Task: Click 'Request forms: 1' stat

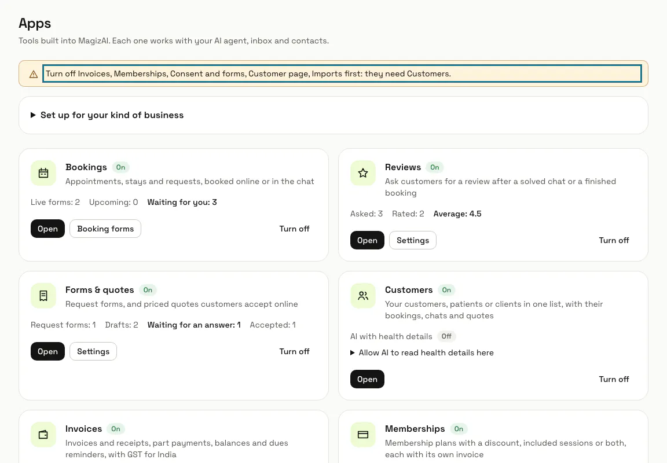Action: pyautogui.click(x=63, y=325)
